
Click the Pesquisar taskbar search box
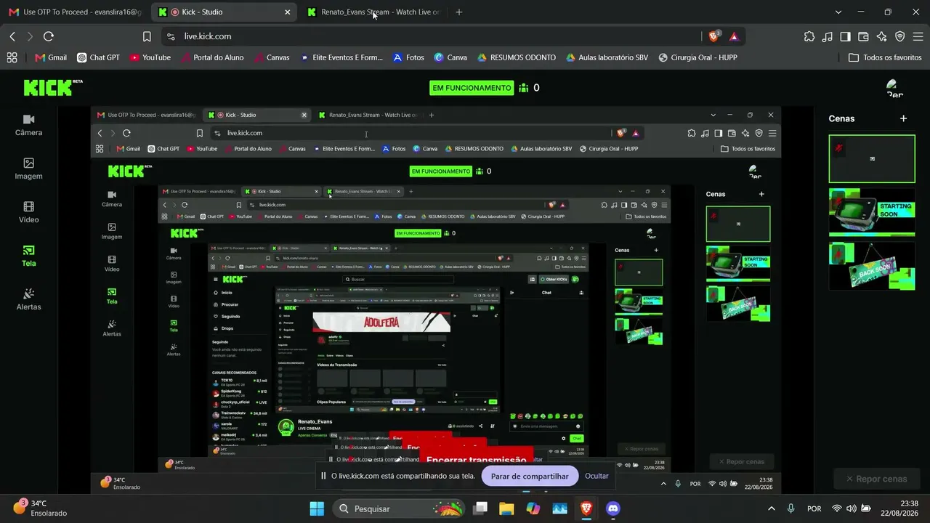(x=400, y=508)
